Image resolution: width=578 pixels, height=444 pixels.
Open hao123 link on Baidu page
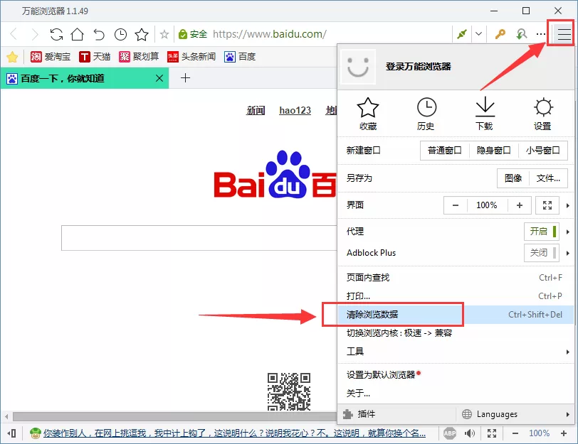(295, 110)
